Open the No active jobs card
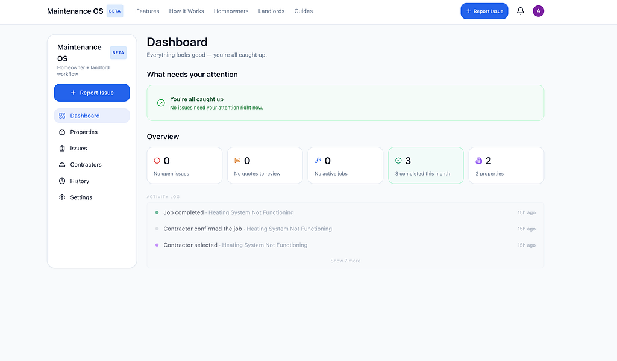Viewport: 617px width, 361px height. click(x=345, y=165)
